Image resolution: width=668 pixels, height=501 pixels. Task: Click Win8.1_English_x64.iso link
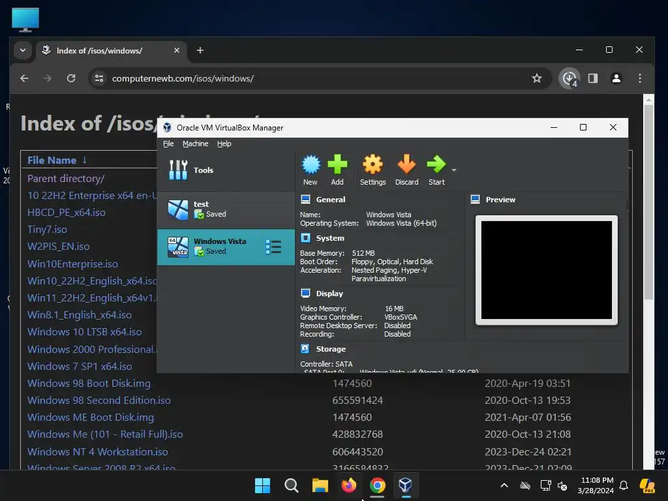coord(80,315)
